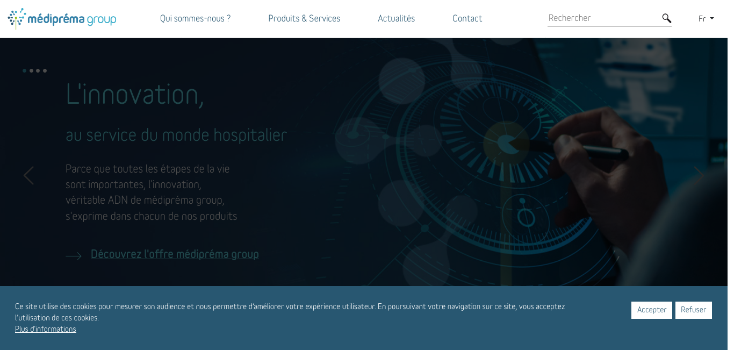Click 'véritable ADN de médipréma group,' text
The image size is (734, 350).
145,200
